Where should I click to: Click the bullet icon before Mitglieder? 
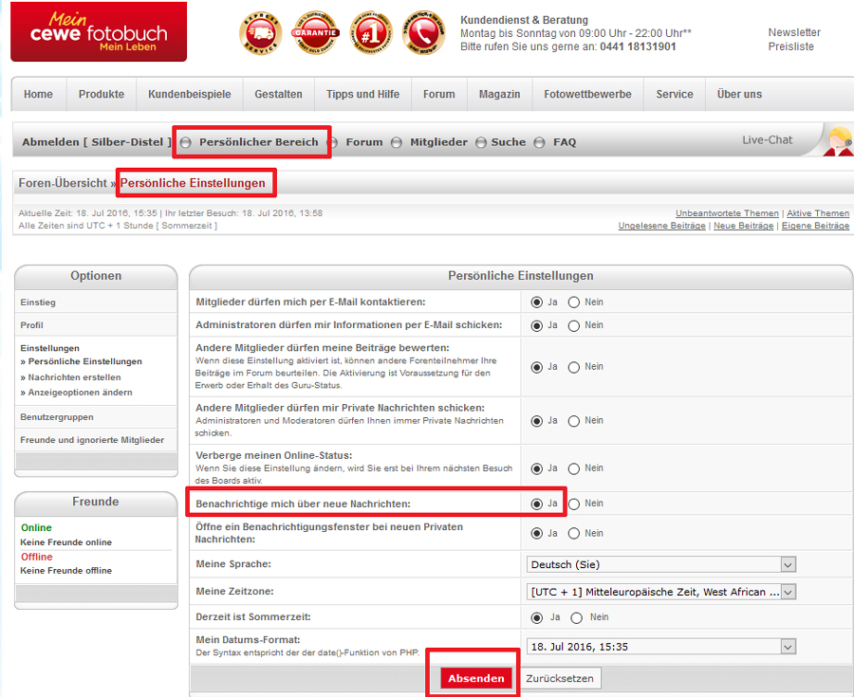tap(397, 142)
